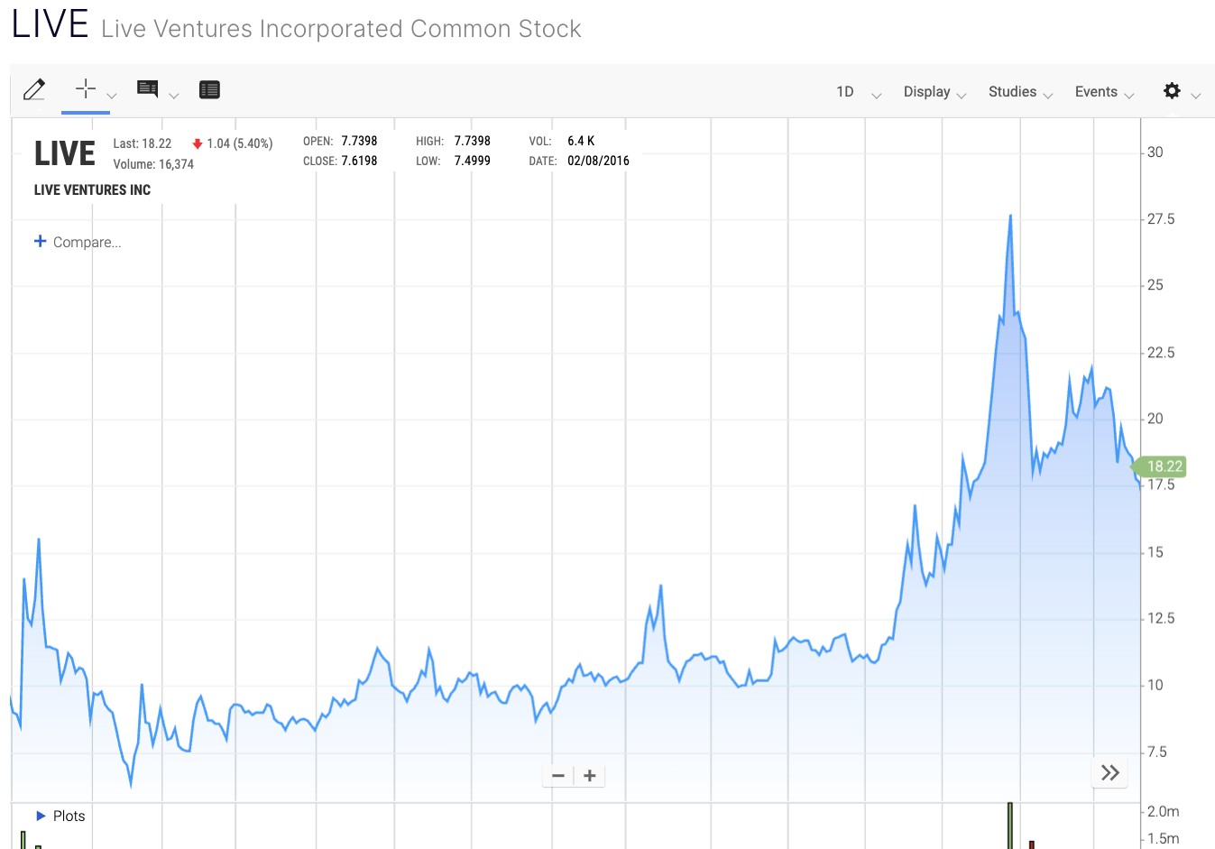Screen dimensions: 1215x849
Task: Click the 27.5 price axis label
Action: [x=1160, y=219]
